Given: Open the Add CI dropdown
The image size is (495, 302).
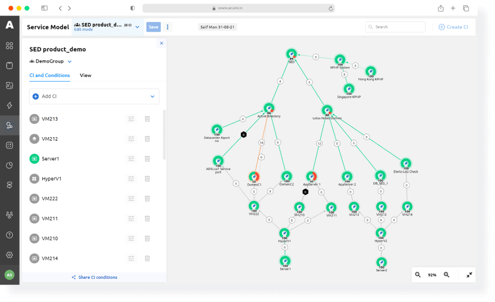Looking at the screenshot, I should tap(94, 96).
